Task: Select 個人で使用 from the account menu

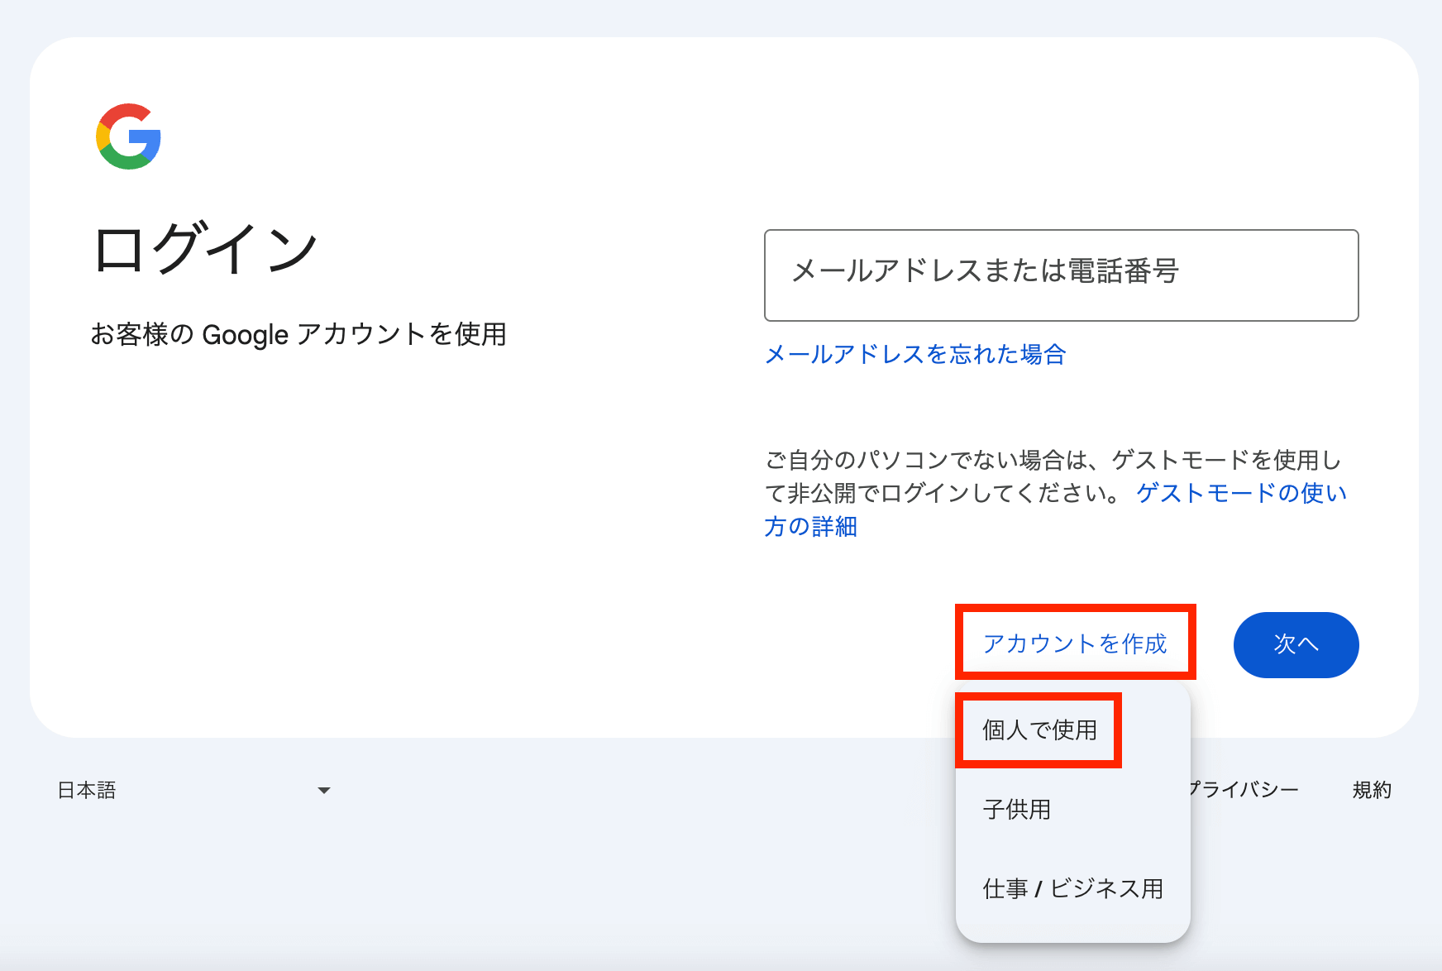Action: point(1039,730)
